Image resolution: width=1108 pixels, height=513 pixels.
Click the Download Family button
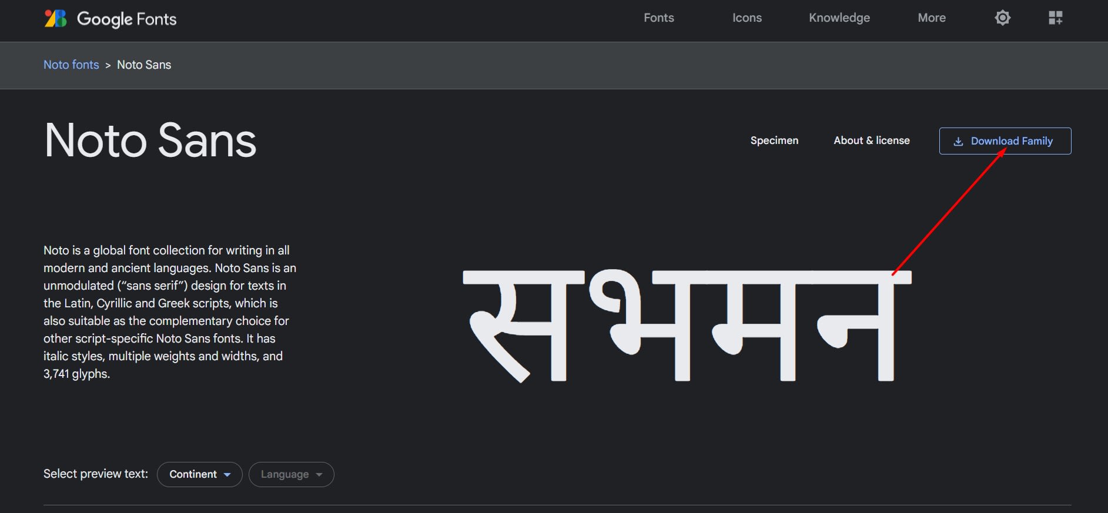point(1005,141)
